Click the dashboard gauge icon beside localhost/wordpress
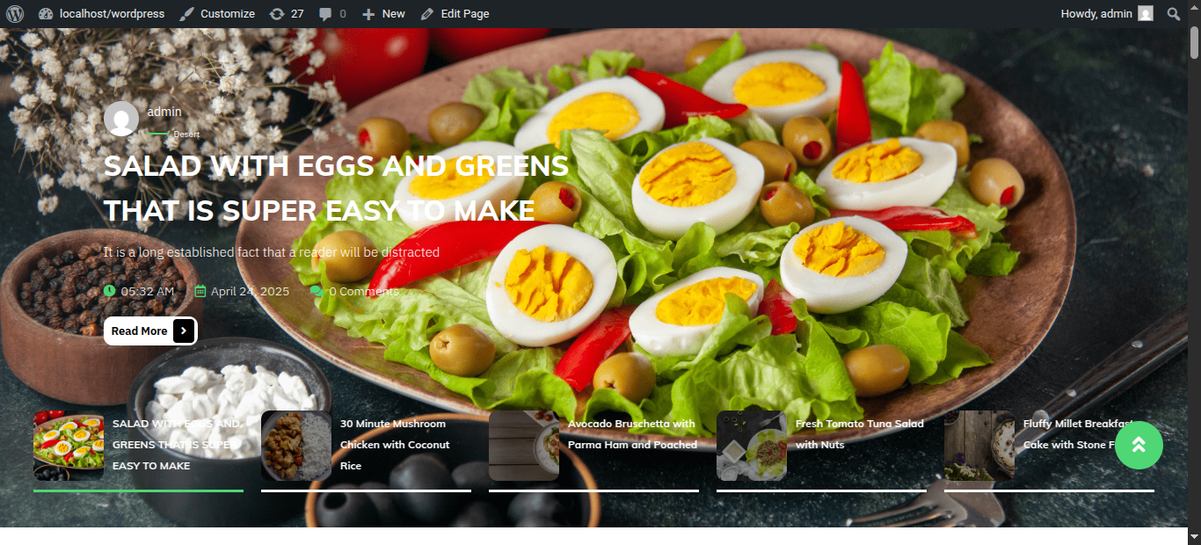 coord(46,14)
